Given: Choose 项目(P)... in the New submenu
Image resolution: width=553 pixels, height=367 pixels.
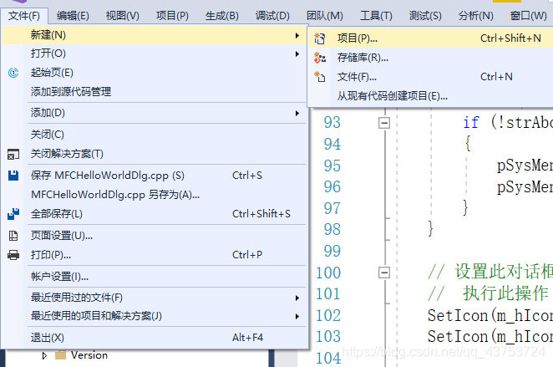Looking at the screenshot, I should (x=430, y=38).
